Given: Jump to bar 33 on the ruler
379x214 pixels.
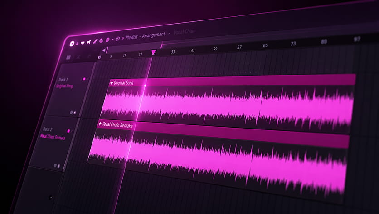Looking at the screenshot, I should 173,52.
